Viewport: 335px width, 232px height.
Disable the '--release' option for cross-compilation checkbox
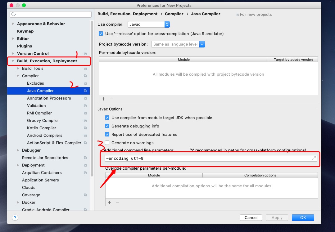pyautogui.click(x=101, y=33)
